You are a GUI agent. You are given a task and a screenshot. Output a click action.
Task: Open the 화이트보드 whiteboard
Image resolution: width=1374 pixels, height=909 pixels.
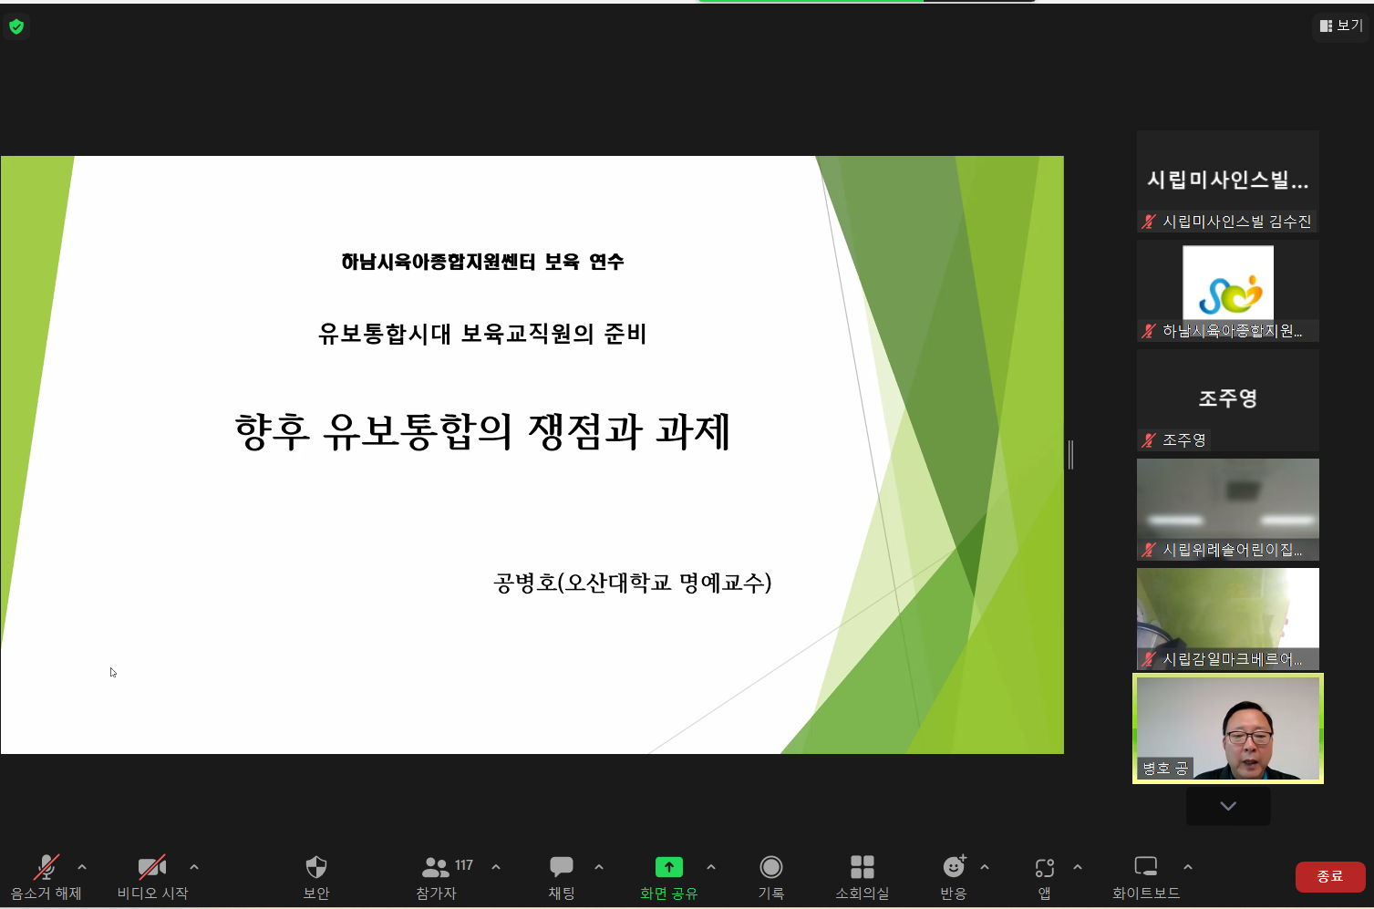[x=1146, y=866]
